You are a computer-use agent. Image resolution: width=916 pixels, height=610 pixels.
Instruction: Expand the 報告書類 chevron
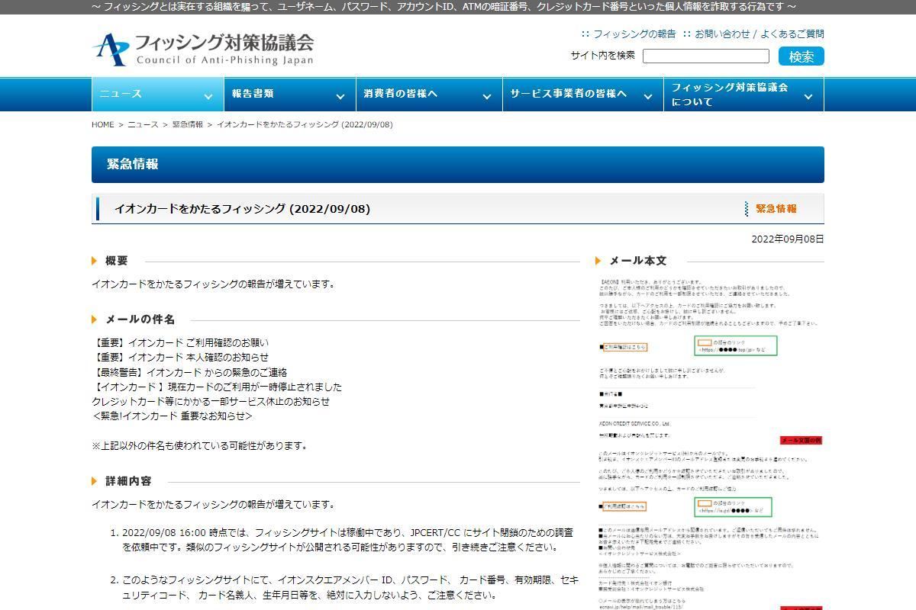click(x=340, y=96)
